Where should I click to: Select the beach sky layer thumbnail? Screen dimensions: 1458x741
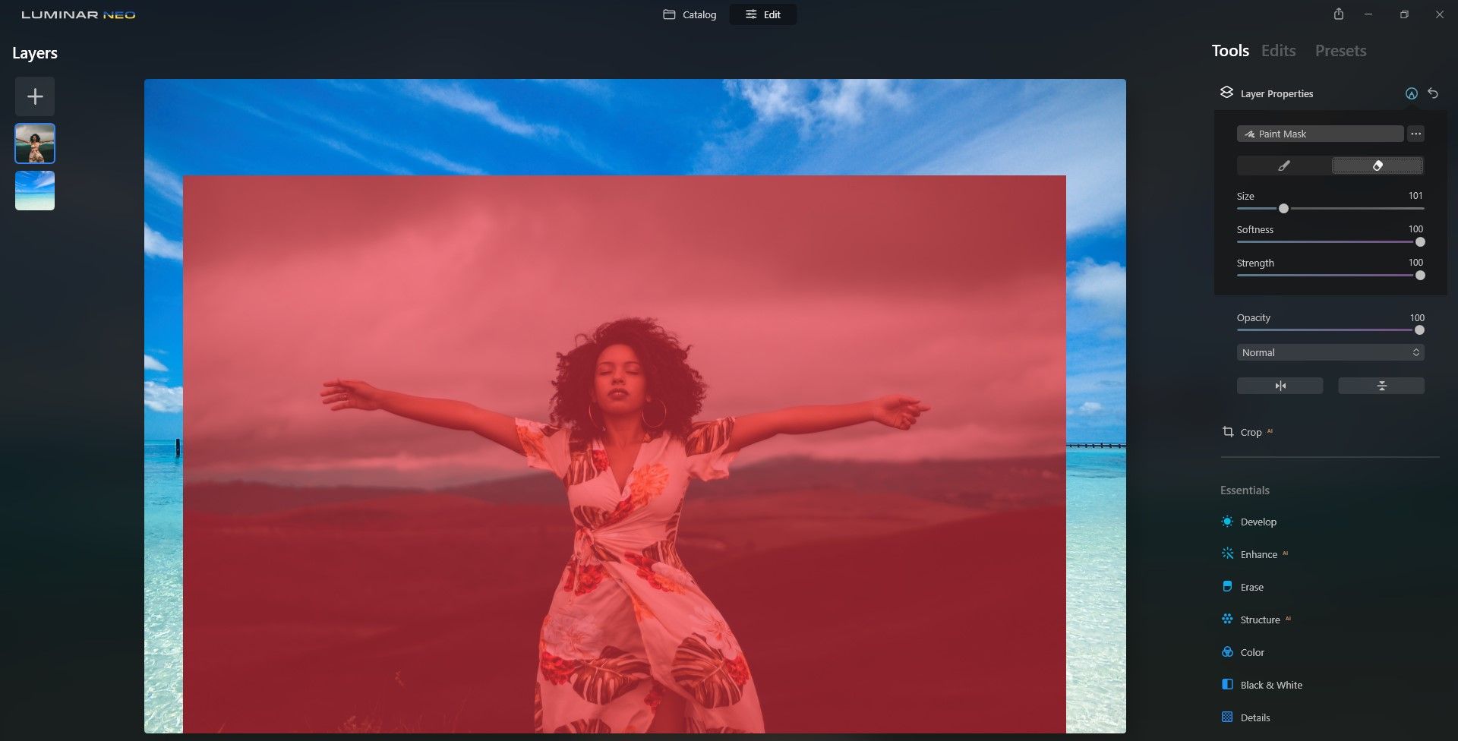(x=35, y=191)
